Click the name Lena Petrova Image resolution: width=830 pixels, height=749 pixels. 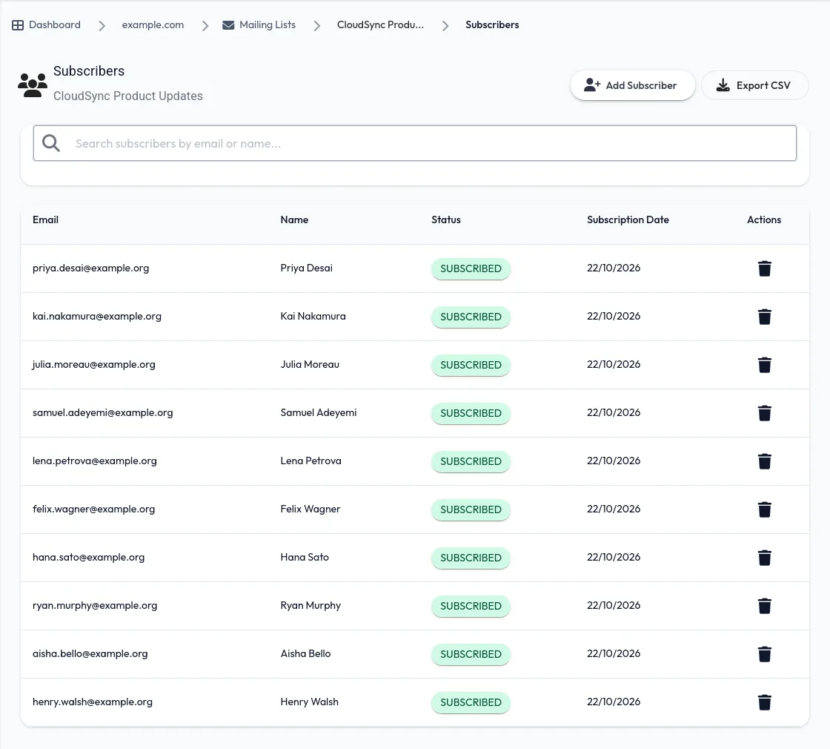(x=311, y=461)
